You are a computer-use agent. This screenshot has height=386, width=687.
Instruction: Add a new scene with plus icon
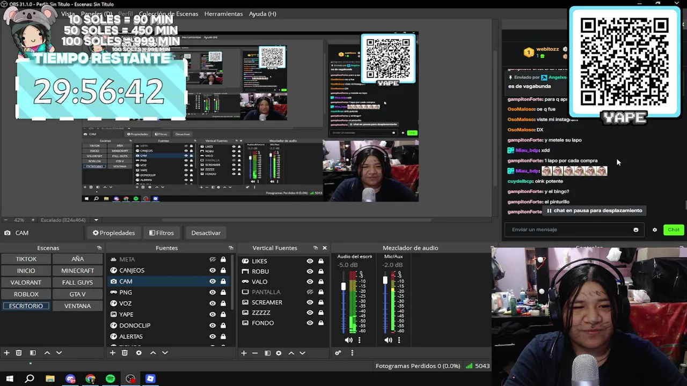6,353
